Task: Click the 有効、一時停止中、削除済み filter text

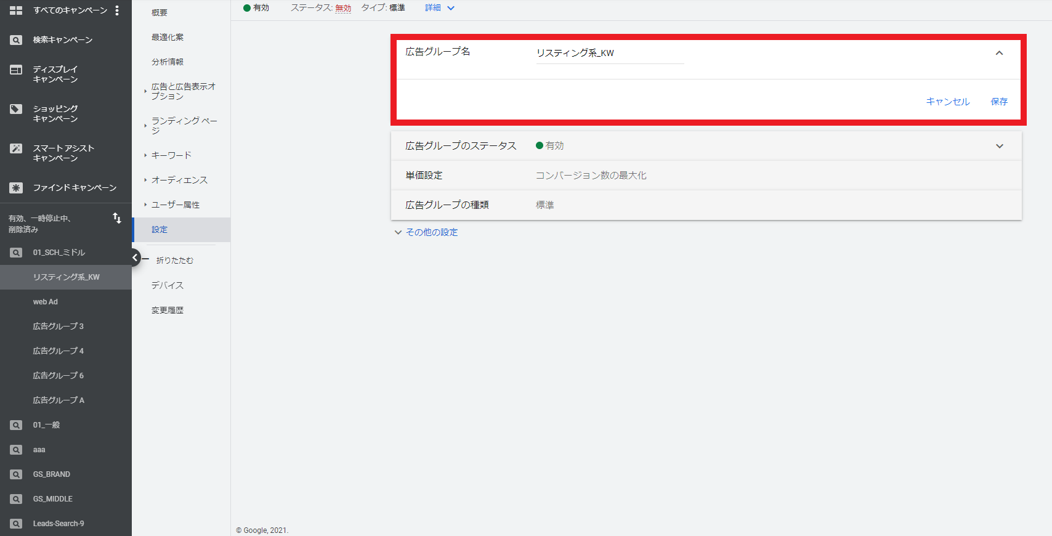Action: point(39,224)
